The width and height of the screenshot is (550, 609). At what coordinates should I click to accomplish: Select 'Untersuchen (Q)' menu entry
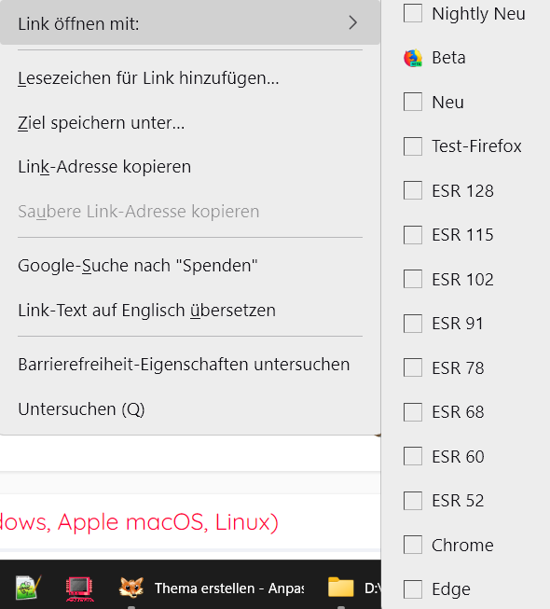[x=81, y=409]
